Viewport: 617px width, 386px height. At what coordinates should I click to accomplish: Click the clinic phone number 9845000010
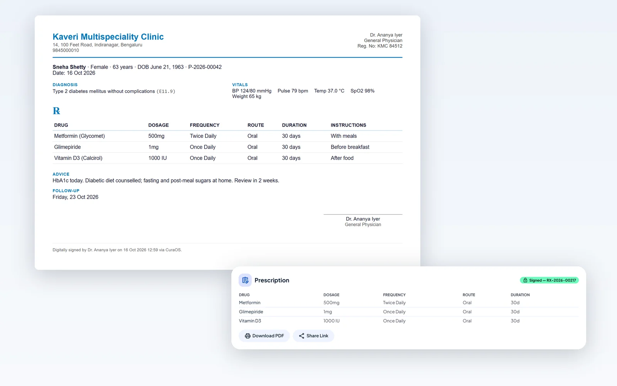66,50
